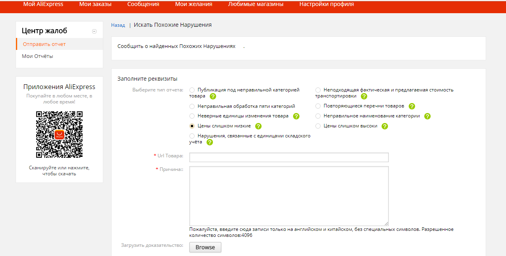The height and width of the screenshot is (256, 506).
Task: Click the 'Пожалуйста, введите сюда записи' hint text
Action: [321, 232]
